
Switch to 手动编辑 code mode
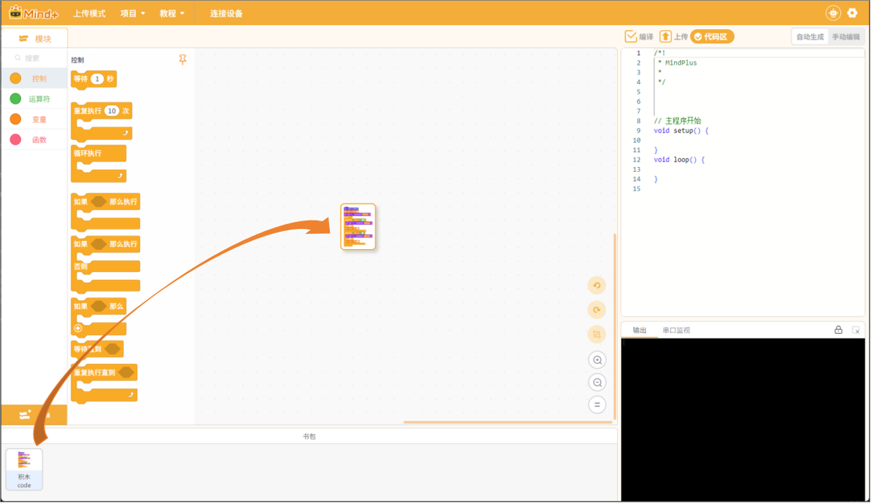[x=846, y=37]
